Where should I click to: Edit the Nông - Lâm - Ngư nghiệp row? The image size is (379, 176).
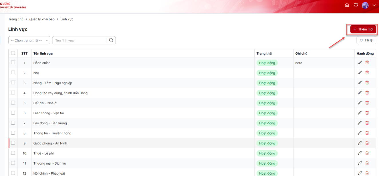360,83
